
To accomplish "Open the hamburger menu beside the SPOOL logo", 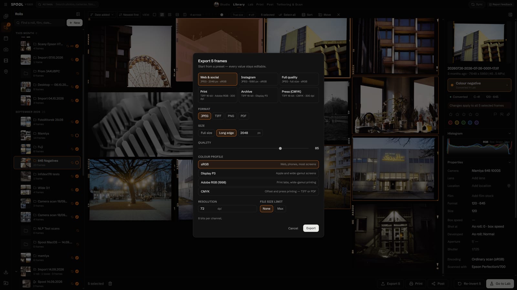I will pyautogui.click(x=5, y=5).
